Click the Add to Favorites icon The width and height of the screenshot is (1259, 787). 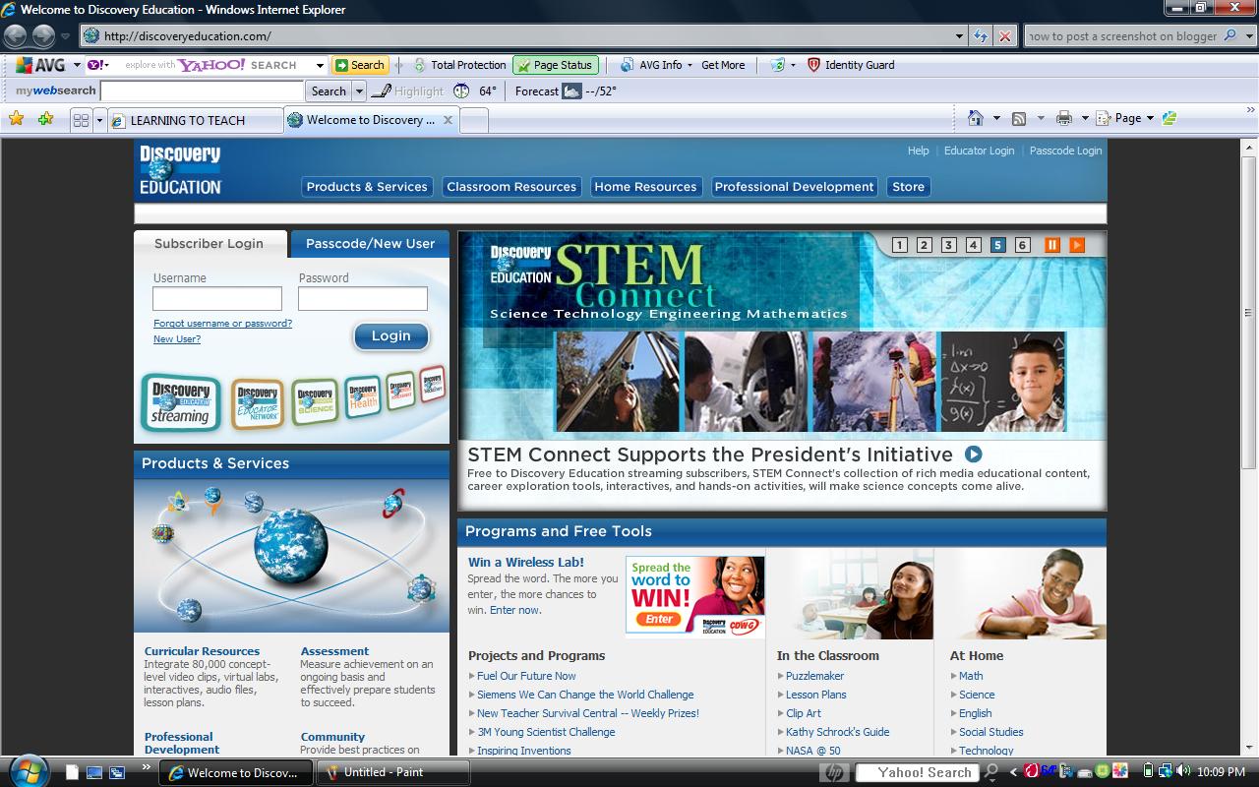(45, 119)
